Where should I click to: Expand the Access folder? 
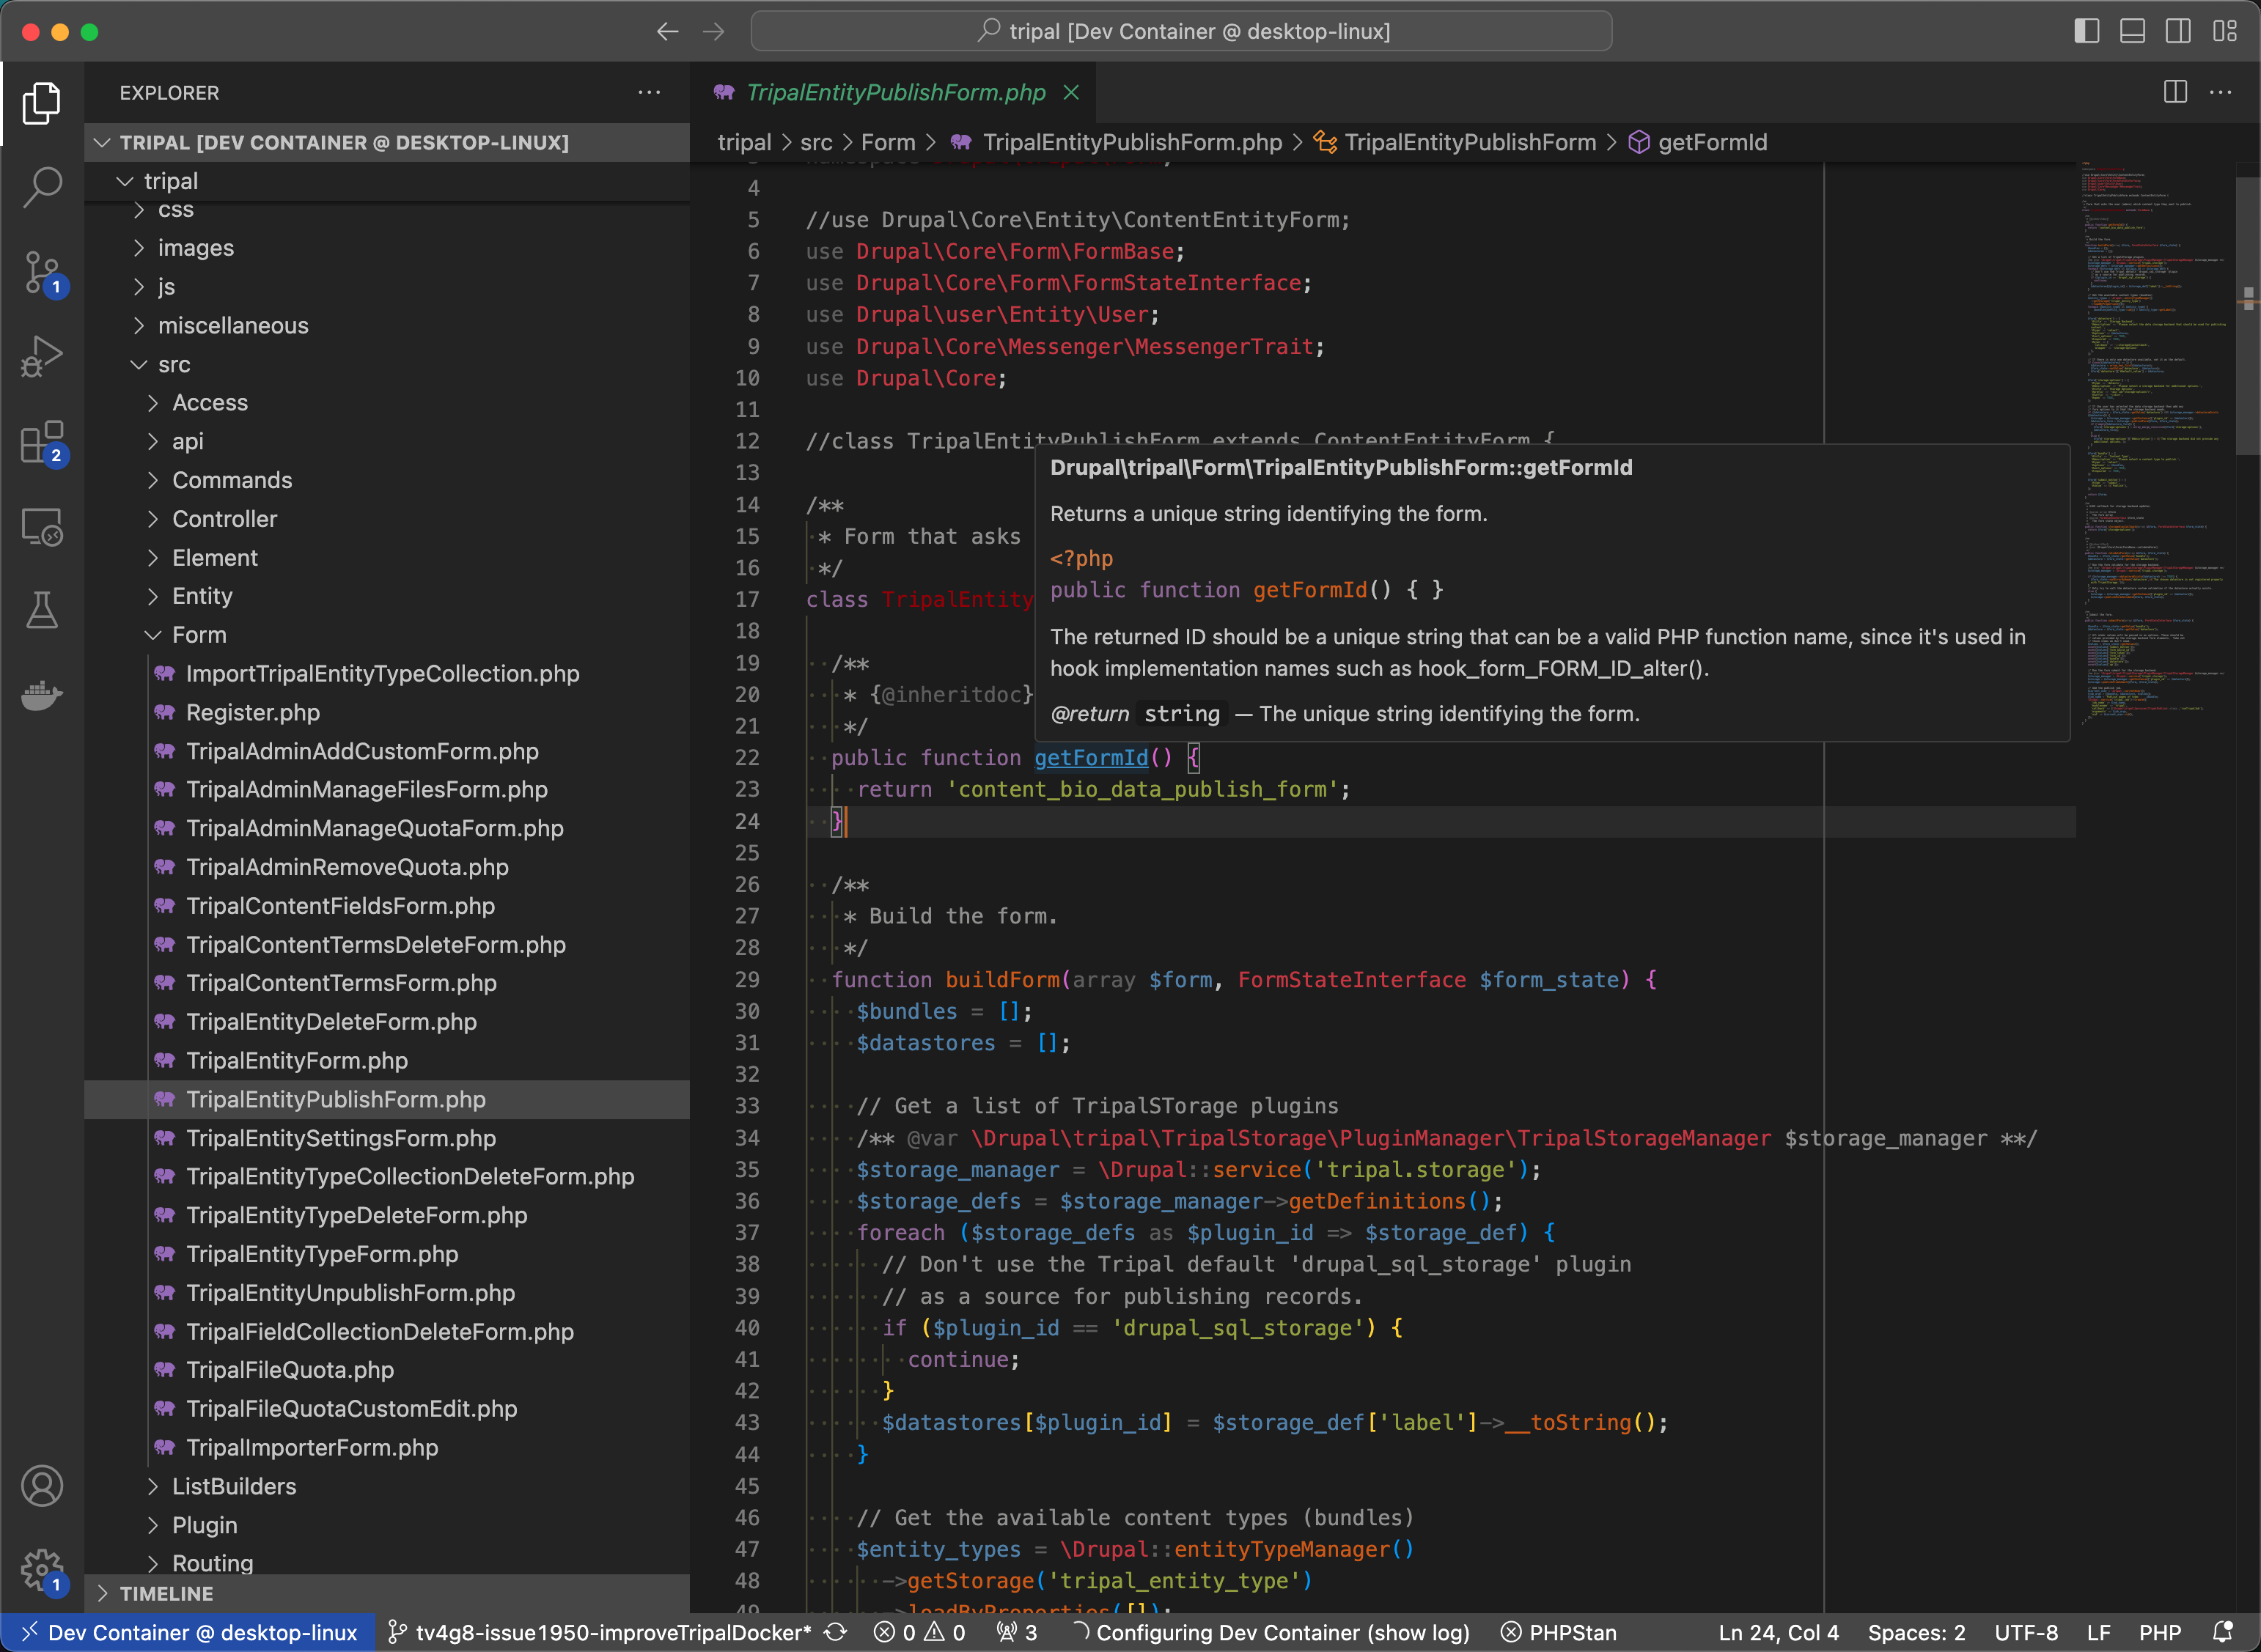coord(387,403)
